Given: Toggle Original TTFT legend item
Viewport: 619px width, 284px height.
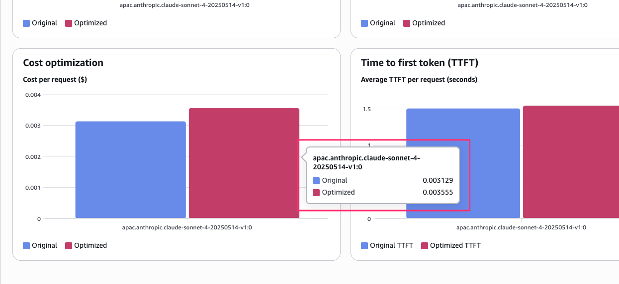Looking at the screenshot, I should click(x=387, y=245).
